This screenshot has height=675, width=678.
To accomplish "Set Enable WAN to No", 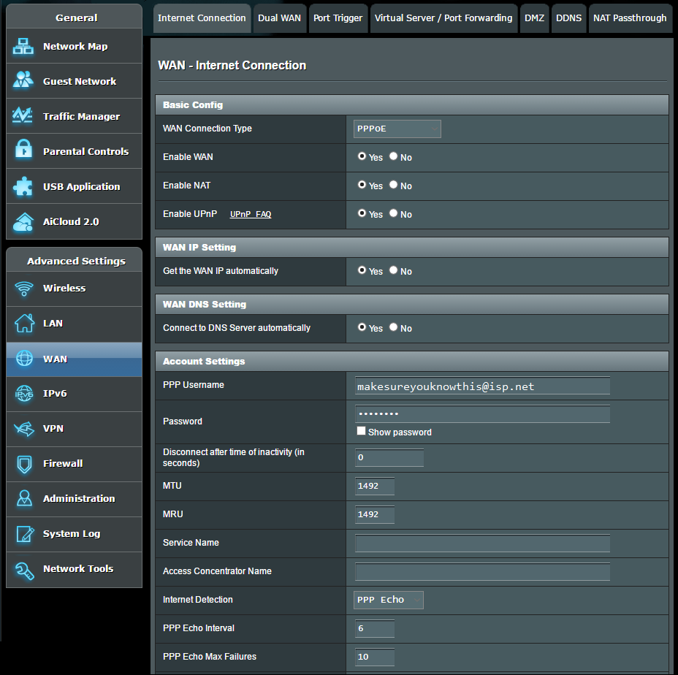I will 393,156.
